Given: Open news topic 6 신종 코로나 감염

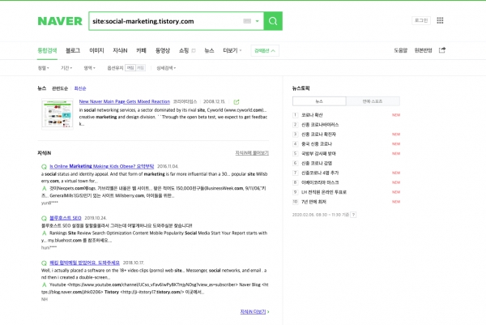Looking at the screenshot, I should pyautogui.click(x=317, y=163).
